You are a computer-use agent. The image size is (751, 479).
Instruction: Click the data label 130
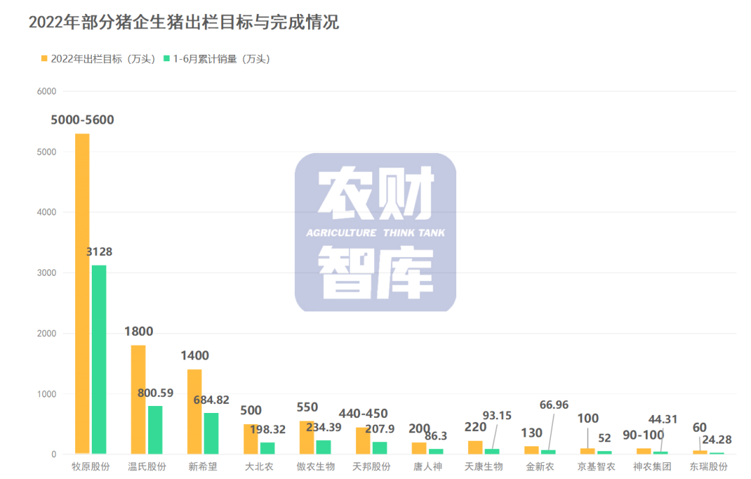(x=532, y=433)
